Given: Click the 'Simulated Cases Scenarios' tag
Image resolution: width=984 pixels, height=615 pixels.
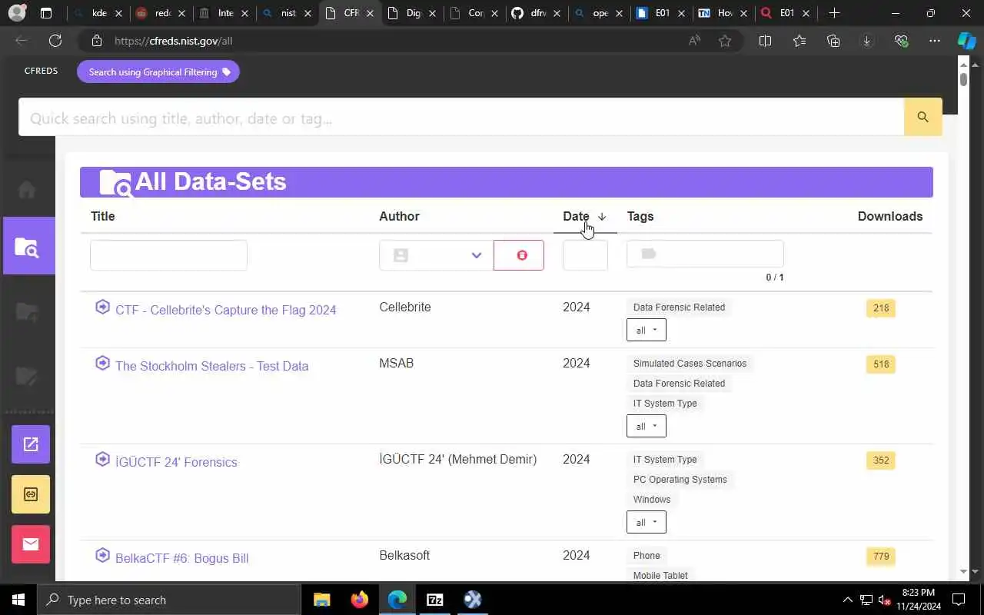Looking at the screenshot, I should (x=690, y=363).
